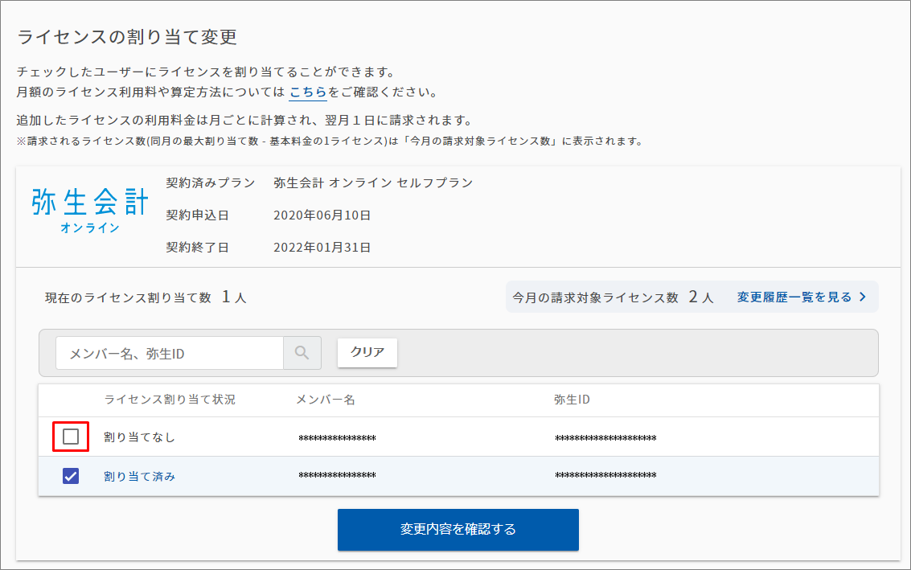Viewport: 911px width, 570px height.
Task: Click the ライセンス割り当て状況 column header
Action: 170,400
